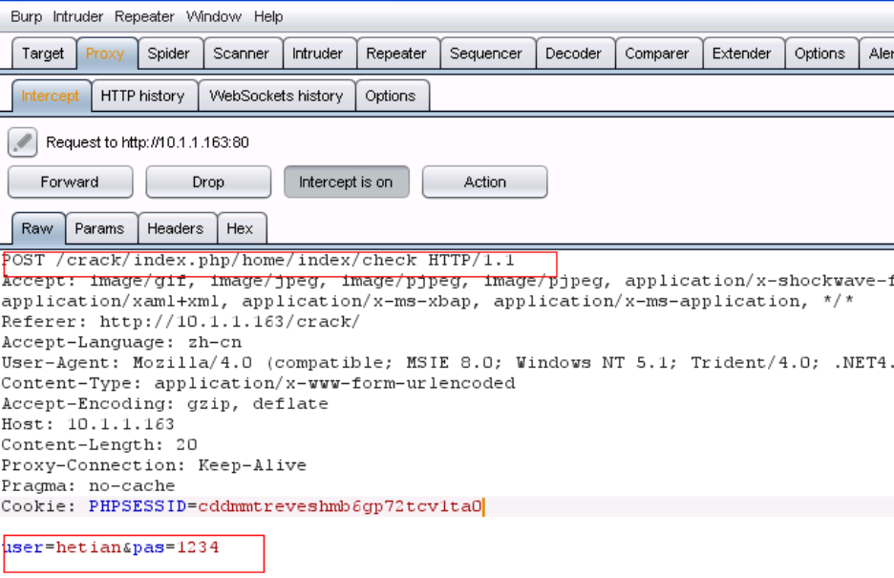Viewport: 894px width, 578px height.
Task: Switch to the Target tab
Action: (x=43, y=54)
